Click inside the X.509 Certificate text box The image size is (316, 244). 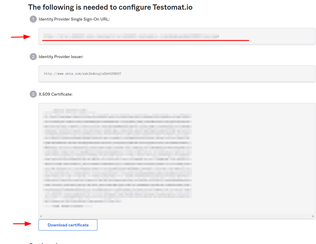pyautogui.click(x=177, y=159)
